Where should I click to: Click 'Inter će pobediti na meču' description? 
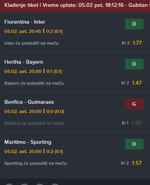[31, 43]
